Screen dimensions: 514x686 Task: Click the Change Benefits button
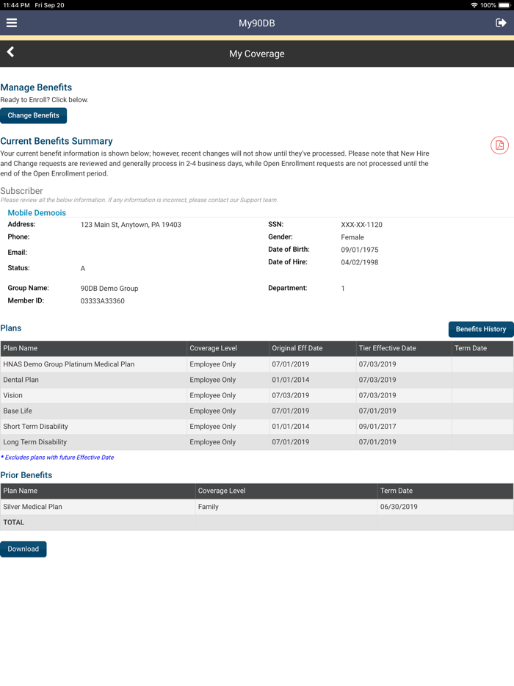tap(33, 115)
